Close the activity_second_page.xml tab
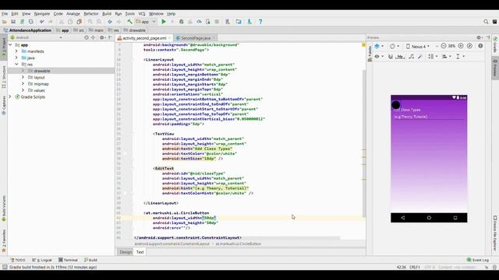The height and width of the screenshot is (280, 499). click(x=170, y=38)
